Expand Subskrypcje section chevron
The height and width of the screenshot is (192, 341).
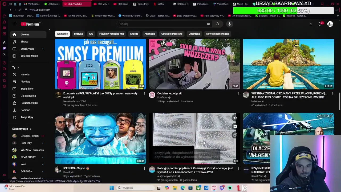[x=31, y=129]
